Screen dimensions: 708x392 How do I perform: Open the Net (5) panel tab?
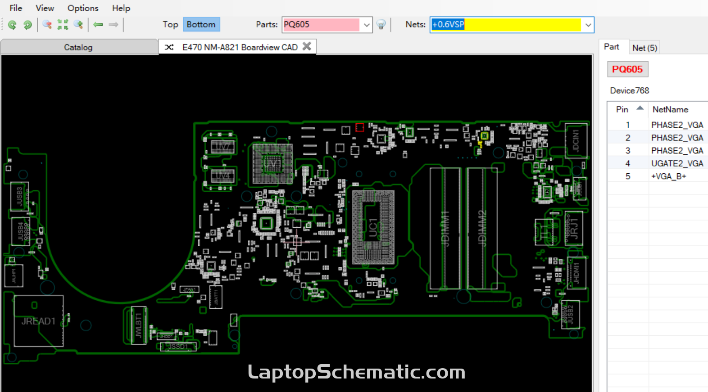click(644, 48)
